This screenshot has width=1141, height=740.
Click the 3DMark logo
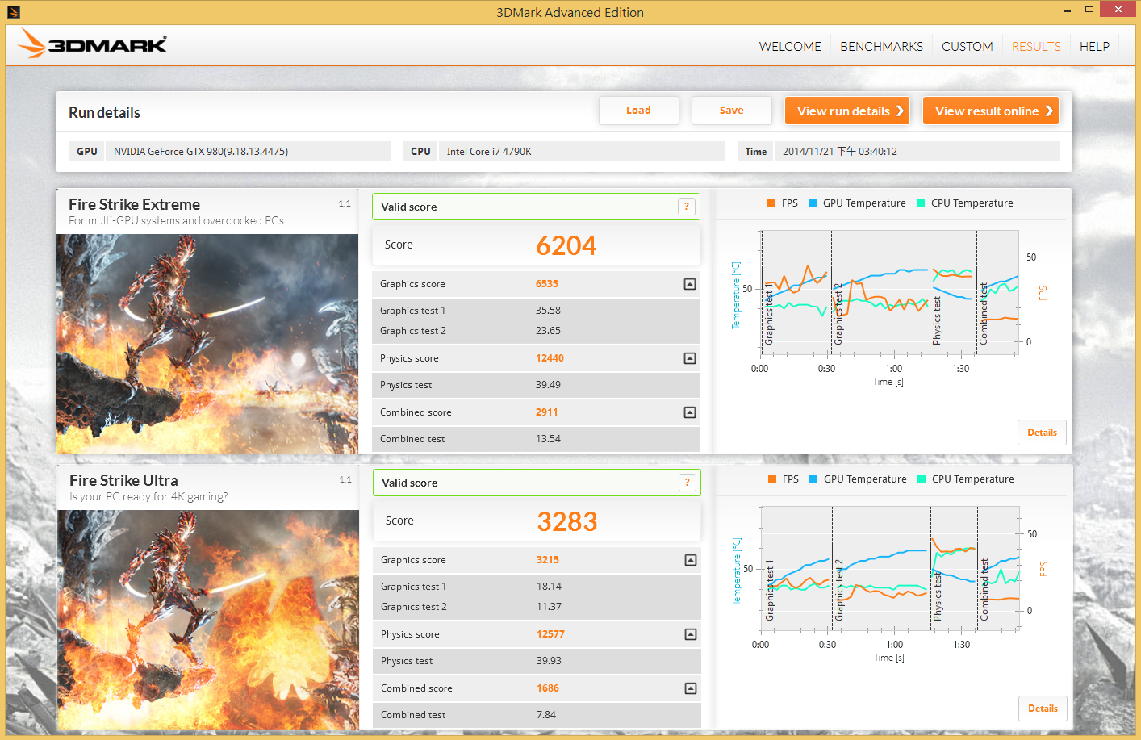pyautogui.click(x=93, y=44)
